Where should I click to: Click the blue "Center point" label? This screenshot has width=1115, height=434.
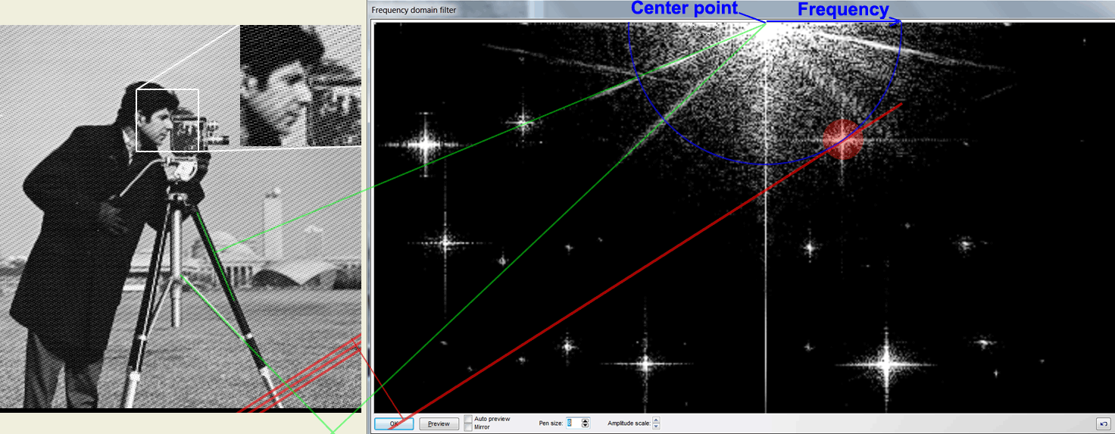(683, 8)
